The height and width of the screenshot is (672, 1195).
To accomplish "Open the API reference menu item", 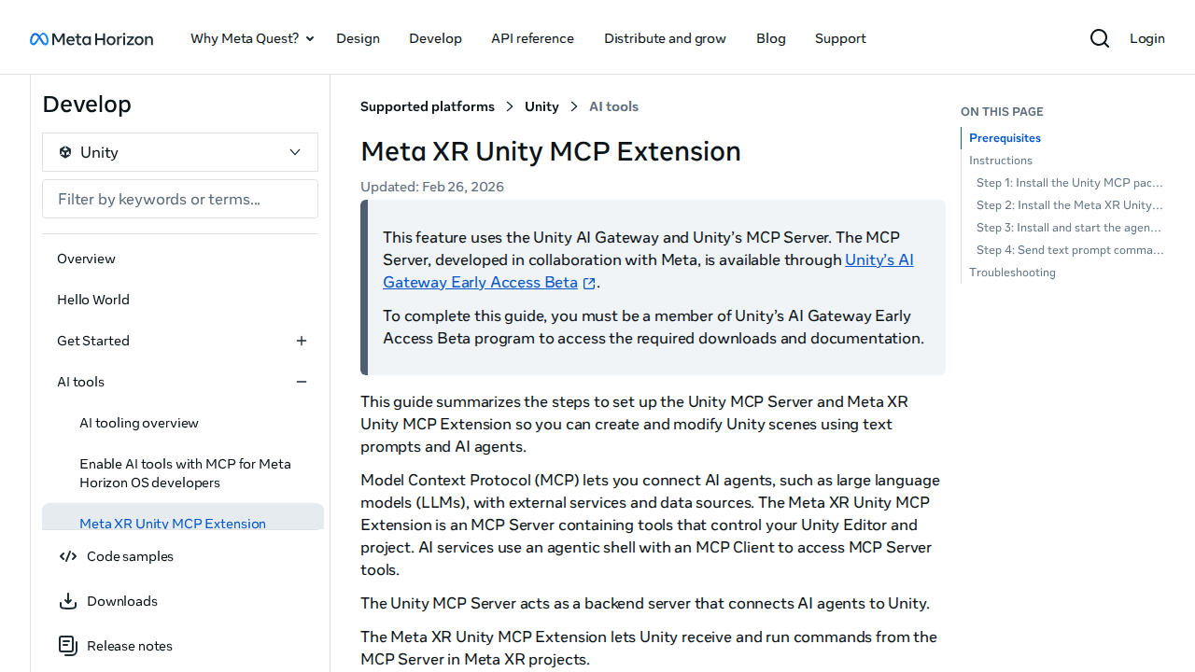I will pos(532,38).
